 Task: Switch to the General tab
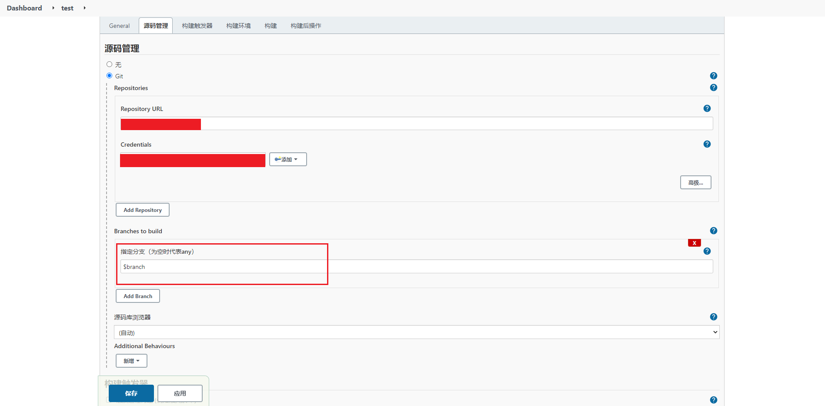click(119, 26)
